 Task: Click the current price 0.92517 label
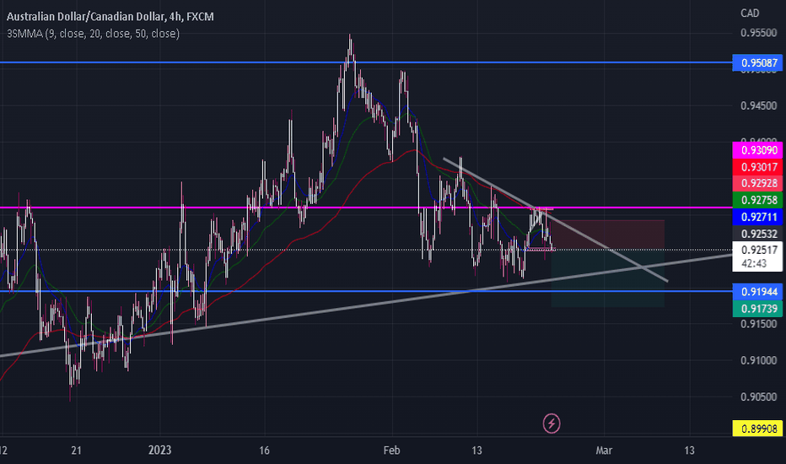tap(757, 250)
